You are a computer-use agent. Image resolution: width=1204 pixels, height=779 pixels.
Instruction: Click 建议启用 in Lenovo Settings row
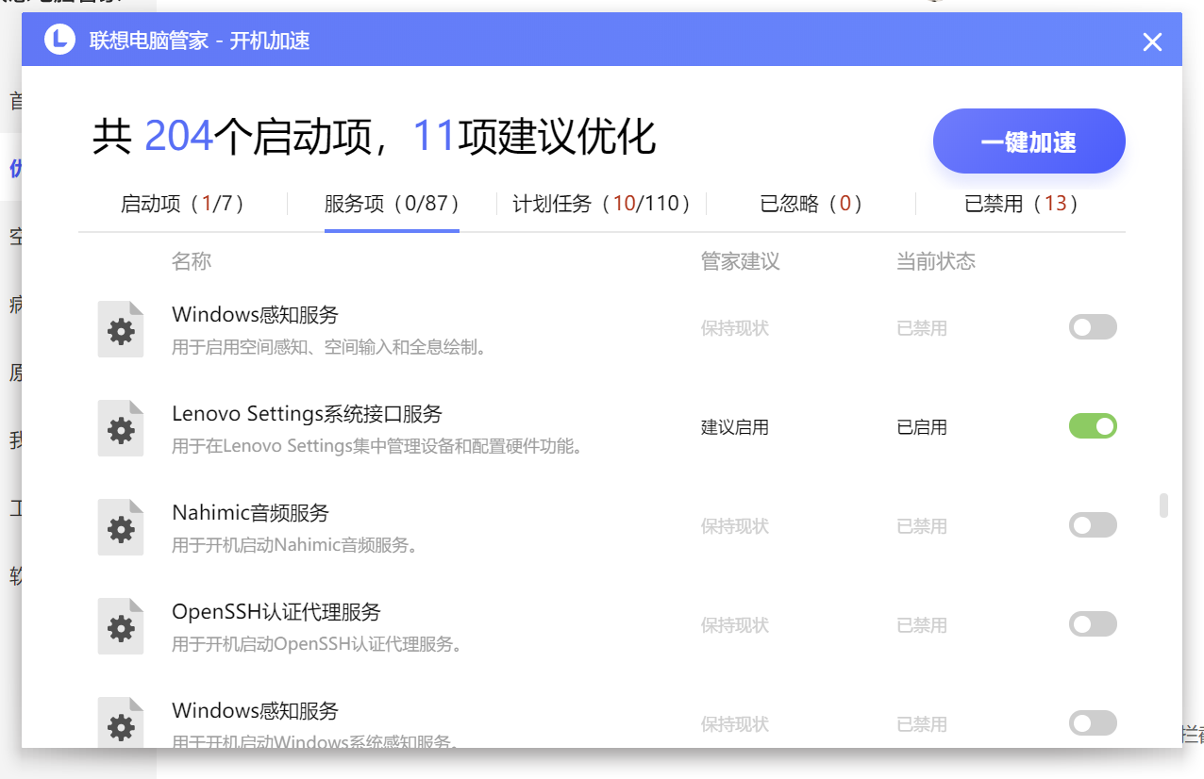point(735,427)
